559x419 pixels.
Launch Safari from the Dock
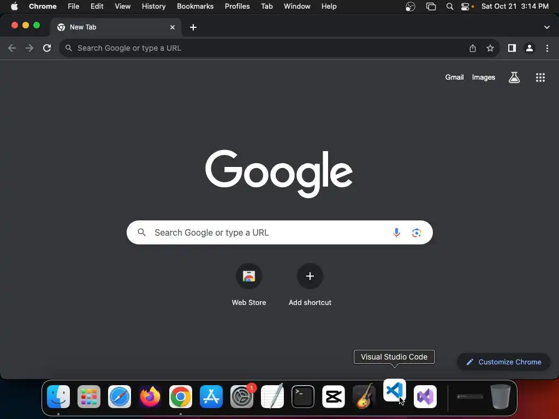120,397
